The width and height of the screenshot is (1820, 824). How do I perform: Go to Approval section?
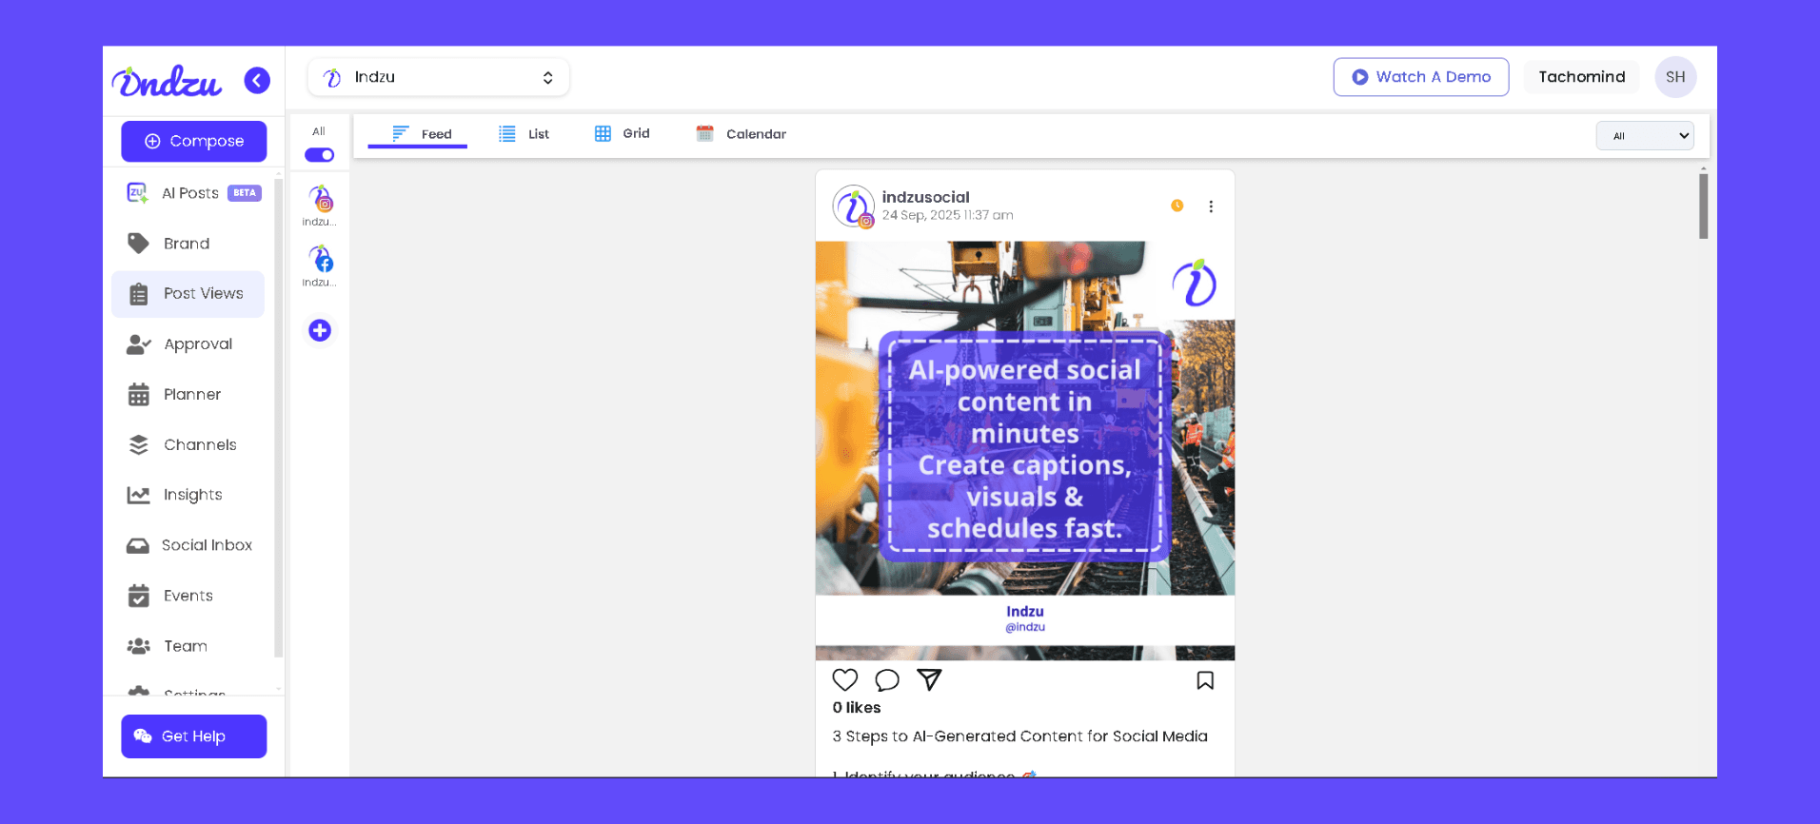click(x=187, y=343)
